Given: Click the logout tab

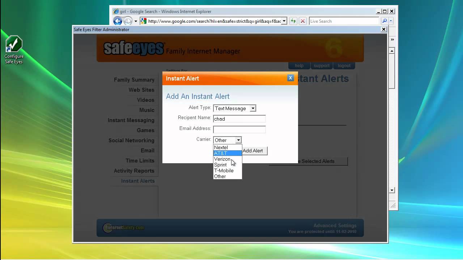Looking at the screenshot, I should point(344,66).
